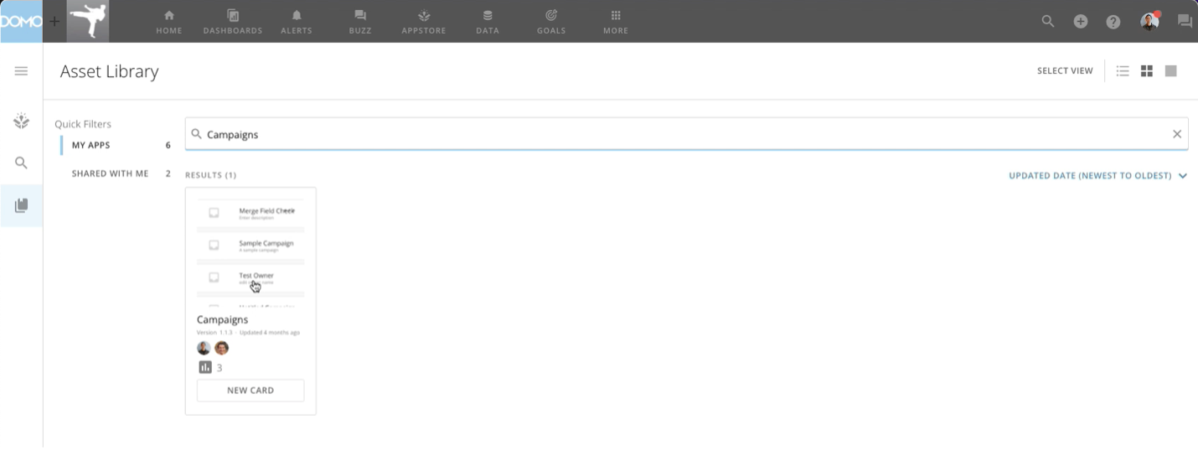Viewport: 1198px width, 450px height.
Task: Open the karate figure company logo
Action: [88, 21]
